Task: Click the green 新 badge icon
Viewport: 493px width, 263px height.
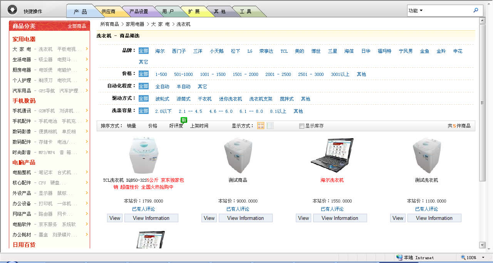Action: (184, 120)
